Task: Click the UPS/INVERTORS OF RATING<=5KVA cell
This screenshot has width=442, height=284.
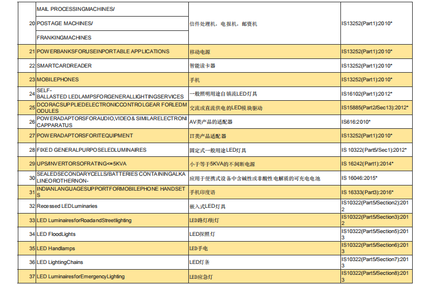Action: (76, 164)
